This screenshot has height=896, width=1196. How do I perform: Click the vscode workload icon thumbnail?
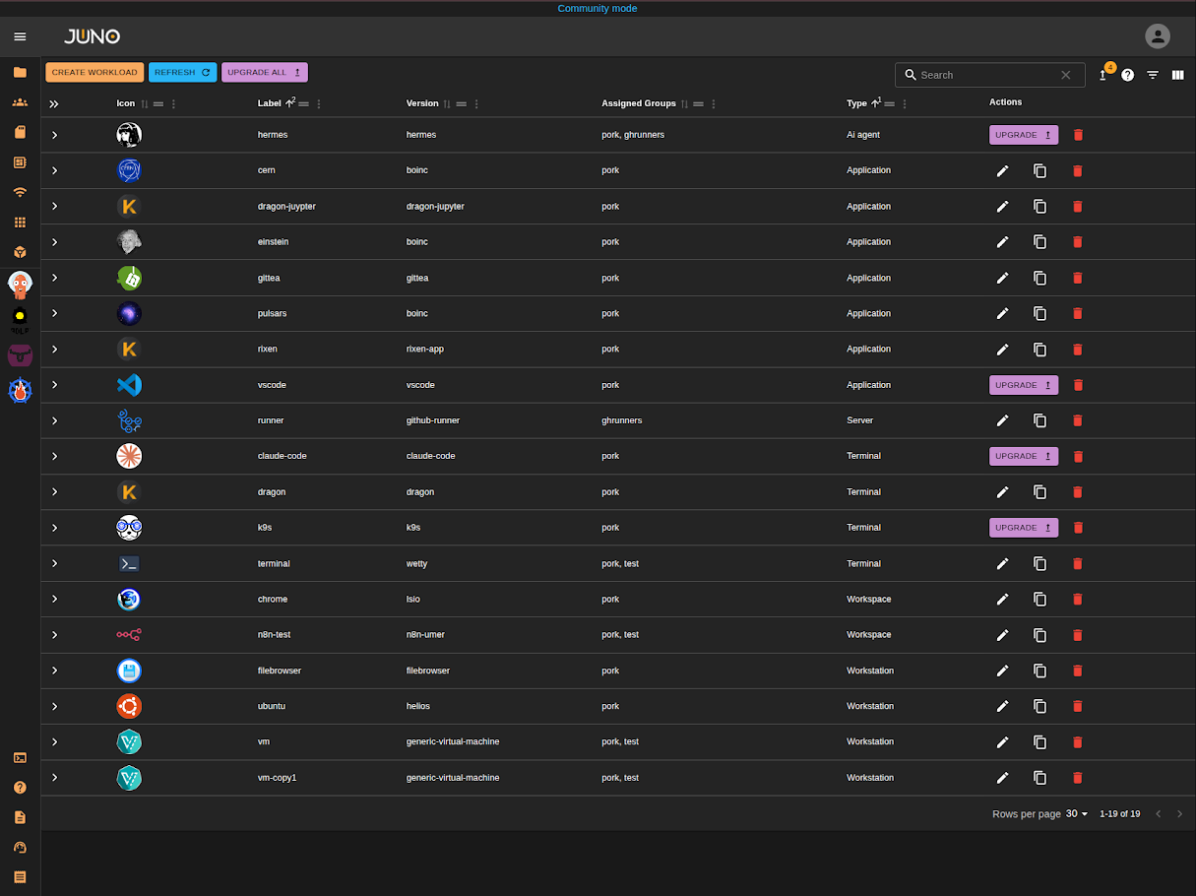pyautogui.click(x=129, y=385)
